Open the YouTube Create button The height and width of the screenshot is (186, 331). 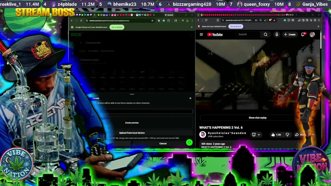pyautogui.click(x=290, y=34)
